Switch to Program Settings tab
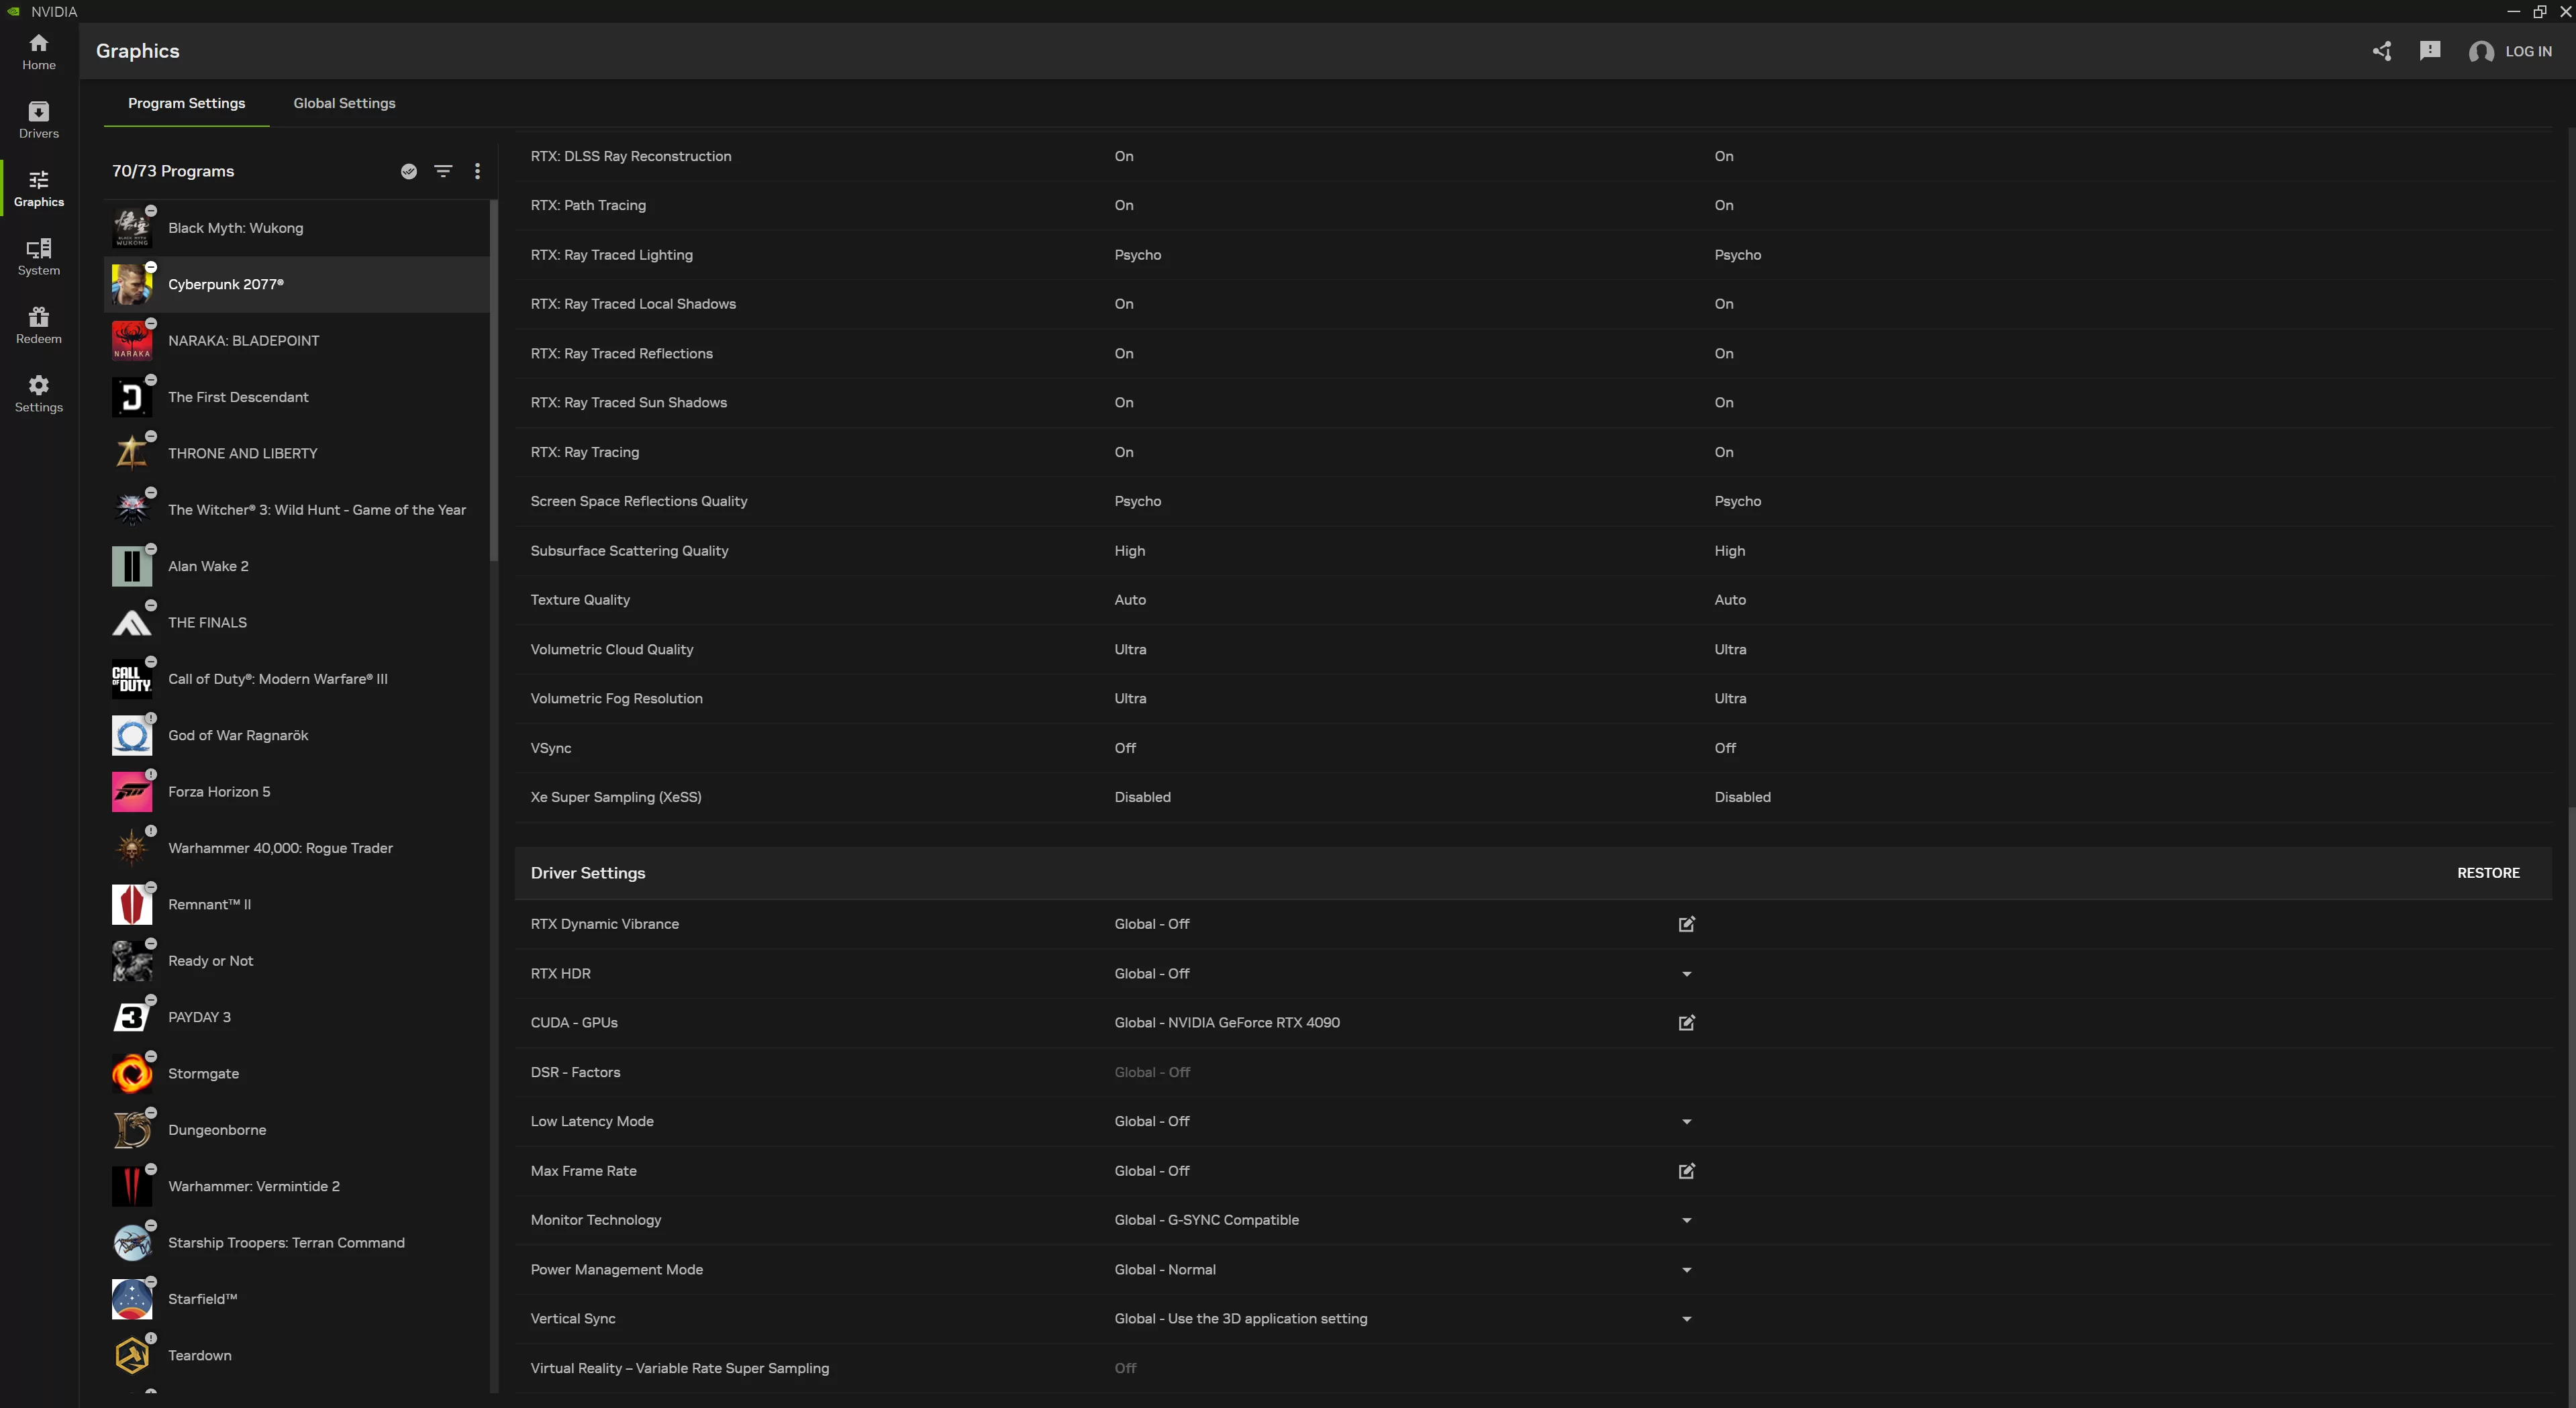The image size is (2576, 1408). [187, 102]
